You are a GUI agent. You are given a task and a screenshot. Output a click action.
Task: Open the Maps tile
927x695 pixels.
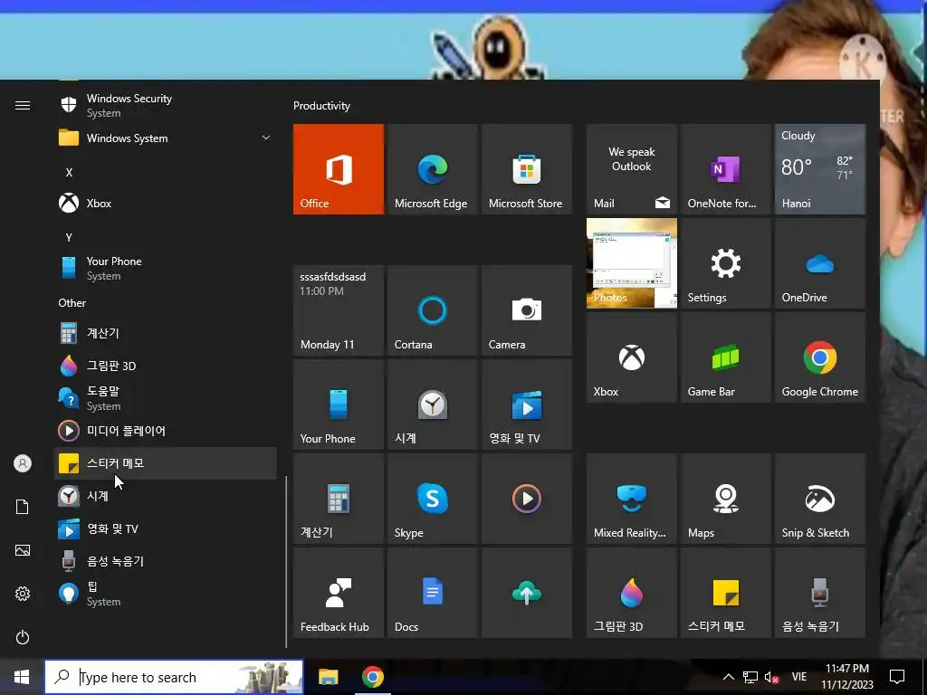click(725, 499)
